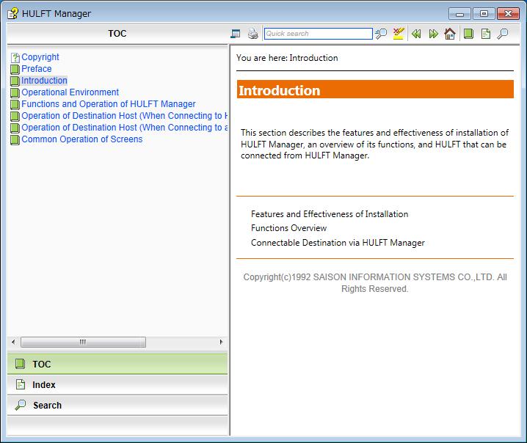Screen dimensions: 527x443
Task: Open Features and Effectiveness of Installation link
Action: (330, 214)
